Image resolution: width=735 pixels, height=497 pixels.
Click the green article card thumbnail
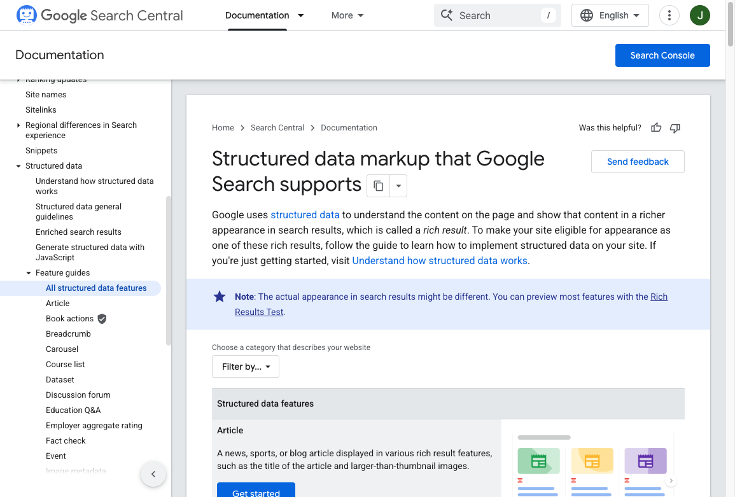(538, 461)
